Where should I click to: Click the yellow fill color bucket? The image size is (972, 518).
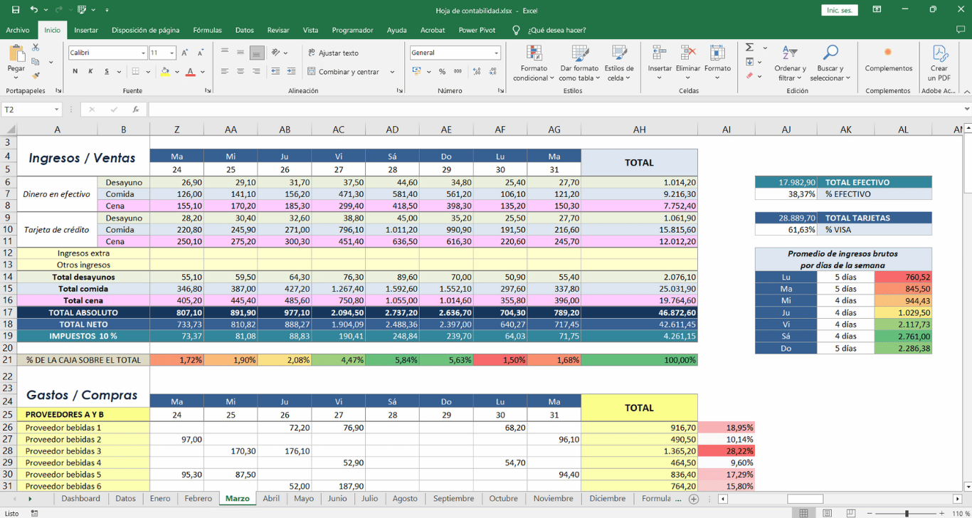coord(165,72)
